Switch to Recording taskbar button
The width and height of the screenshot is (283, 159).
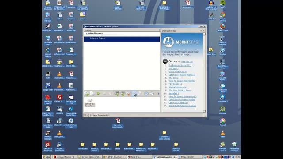point(140,157)
